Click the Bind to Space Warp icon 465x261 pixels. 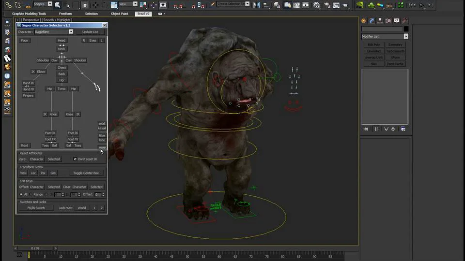[x=28, y=5]
